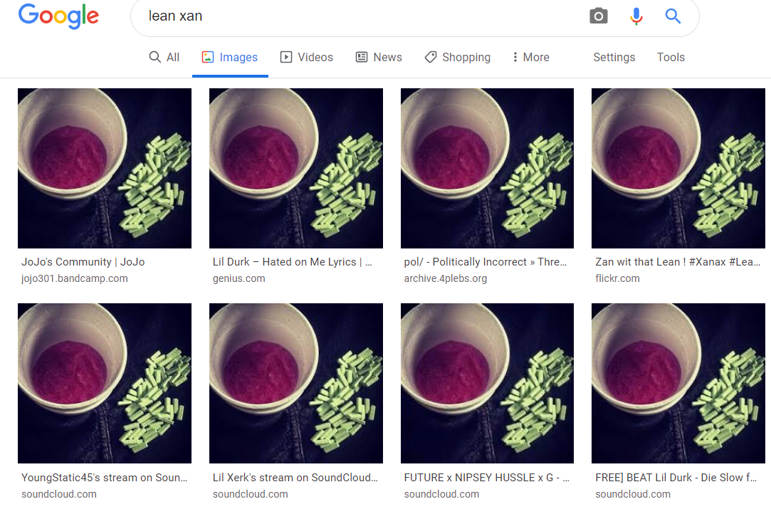771x514 pixels.
Task: Expand the Tools filter options
Action: point(671,58)
